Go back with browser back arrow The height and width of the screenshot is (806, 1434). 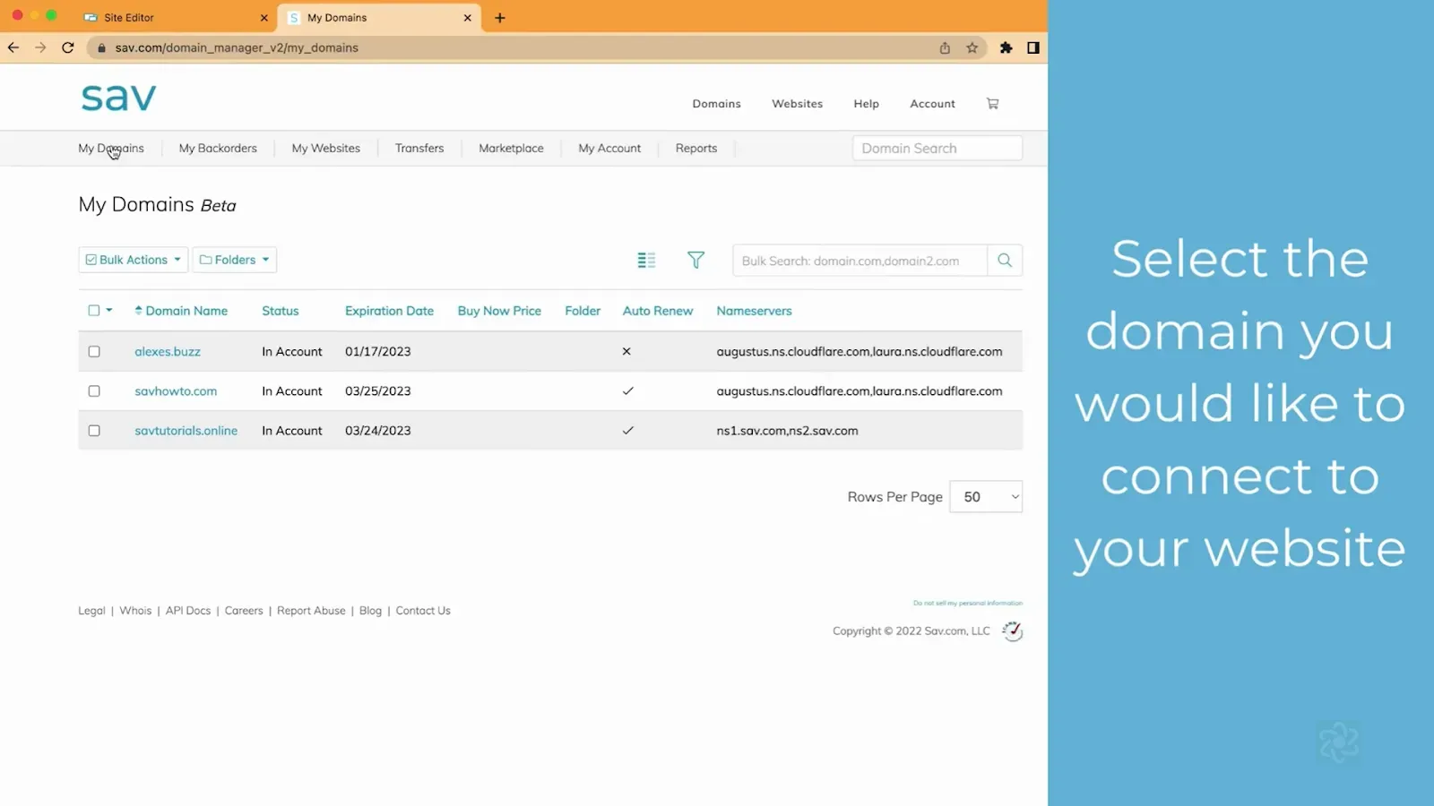[13, 47]
